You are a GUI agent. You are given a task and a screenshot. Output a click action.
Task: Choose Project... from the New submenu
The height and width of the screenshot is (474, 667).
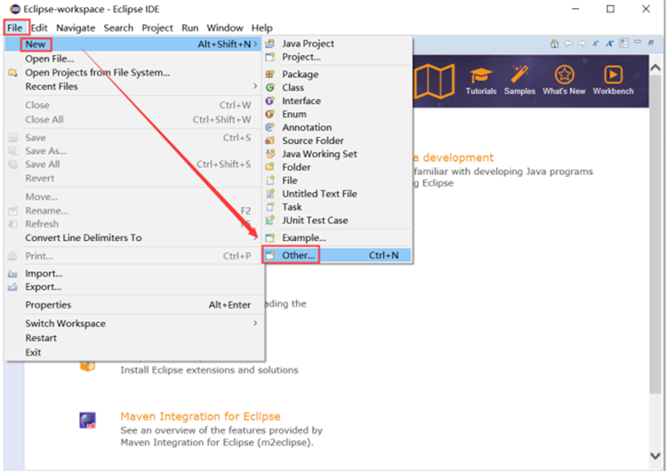pyautogui.click(x=336, y=57)
